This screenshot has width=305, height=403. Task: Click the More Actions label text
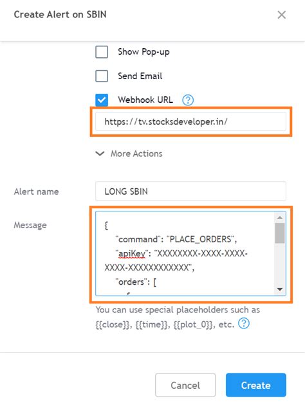coord(136,154)
